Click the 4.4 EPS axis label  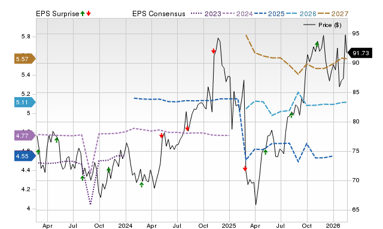tap(26, 170)
